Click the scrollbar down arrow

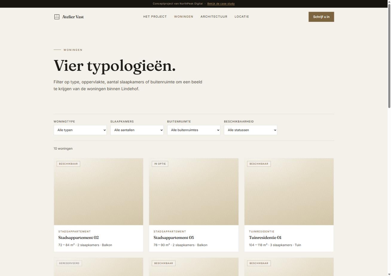(x=389, y=274)
